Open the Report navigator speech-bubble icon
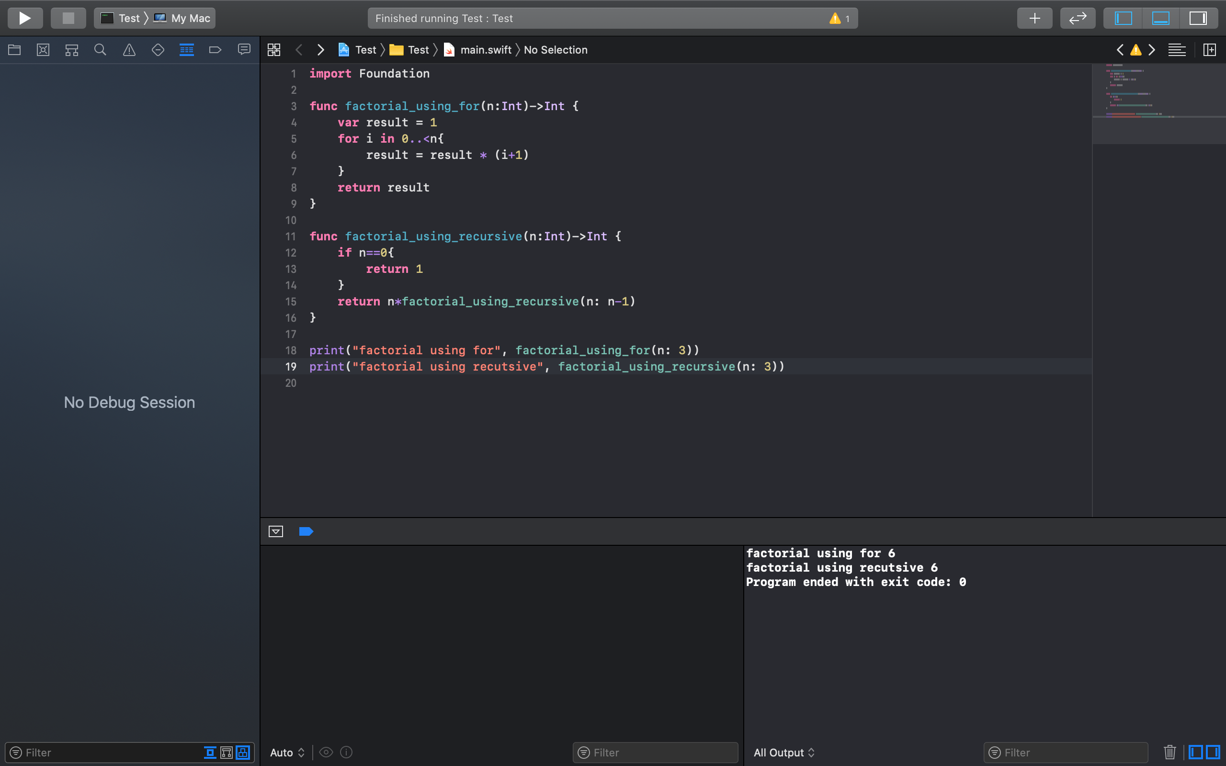The image size is (1226, 766). pos(244,50)
